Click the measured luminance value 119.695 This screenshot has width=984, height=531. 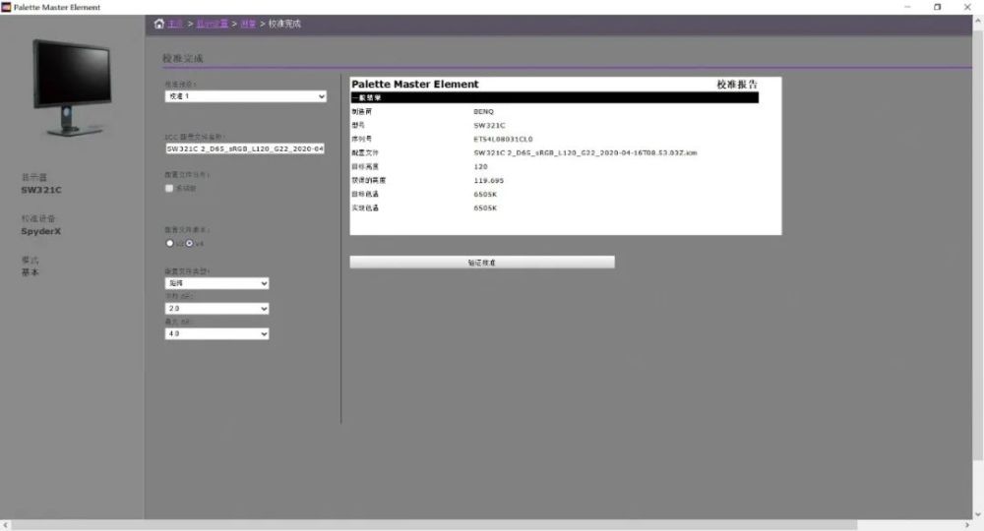(x=488, y=181)
